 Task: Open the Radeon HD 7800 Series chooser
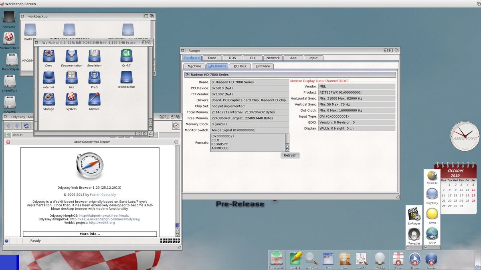tap(290, 74)
